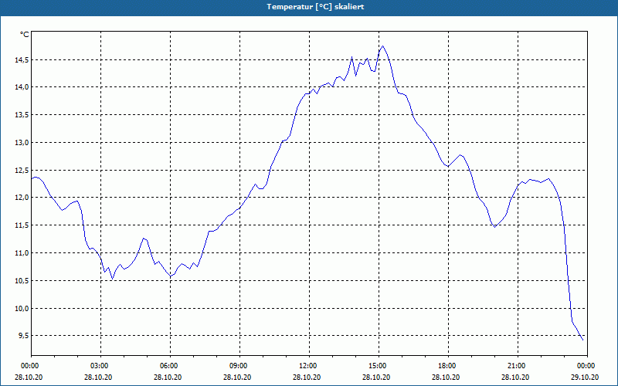Viewport: 618px width, 386px height.
Task: Click the °C unit label on the y-axis
Action: 25,35
